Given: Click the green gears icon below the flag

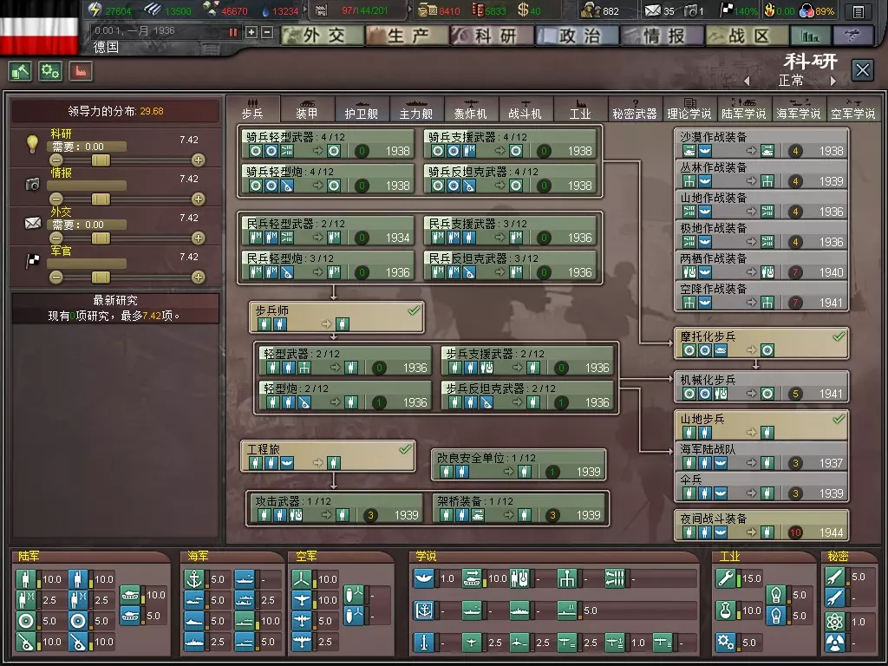Looking at the screenshot, I should click(50, 71).
